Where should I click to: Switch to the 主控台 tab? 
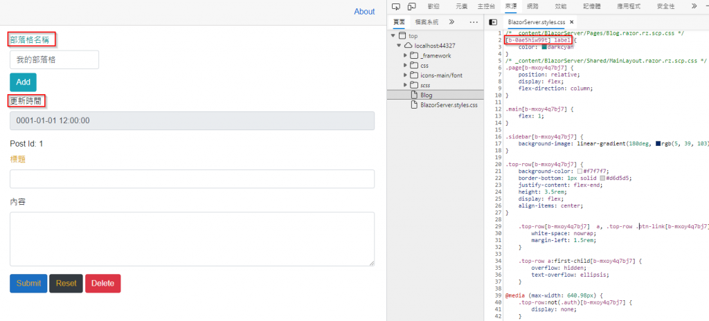tap(486, 6)
